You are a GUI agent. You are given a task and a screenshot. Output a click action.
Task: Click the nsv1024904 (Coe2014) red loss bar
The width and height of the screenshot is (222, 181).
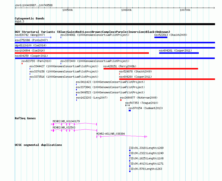coord(82,53)
